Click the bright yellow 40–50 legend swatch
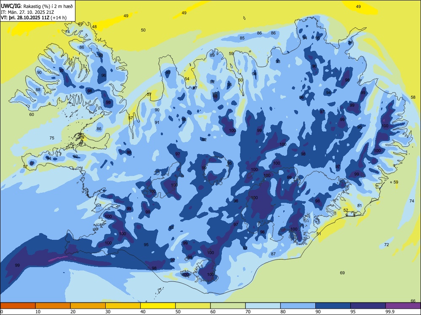This screenshot has width=421, height=315. click(x=158, y=306)
